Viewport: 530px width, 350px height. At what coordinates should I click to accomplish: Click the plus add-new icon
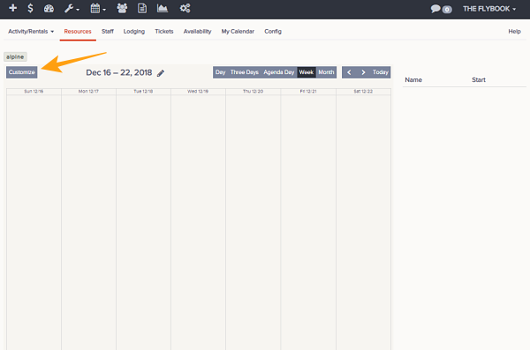13,8
